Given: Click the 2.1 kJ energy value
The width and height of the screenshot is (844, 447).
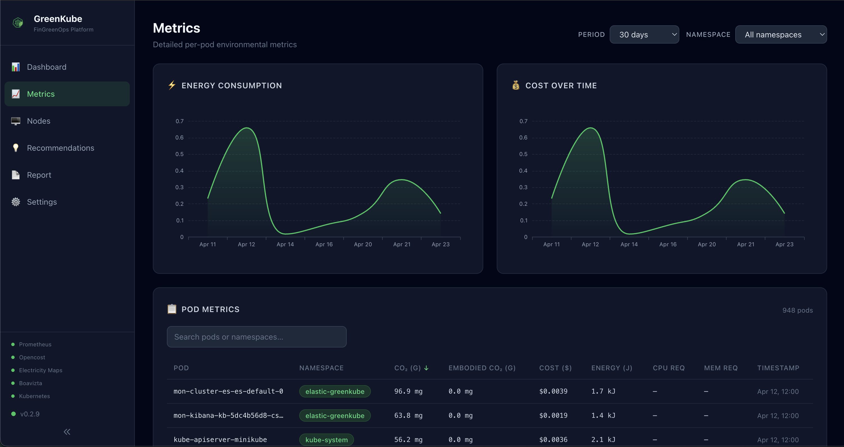Looking at the screenshot, I should tap(603, 439).
